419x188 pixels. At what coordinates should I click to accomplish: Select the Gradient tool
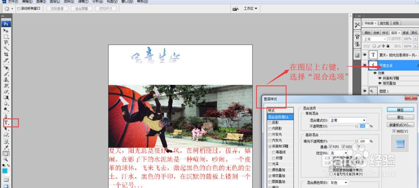pos(6,97)
